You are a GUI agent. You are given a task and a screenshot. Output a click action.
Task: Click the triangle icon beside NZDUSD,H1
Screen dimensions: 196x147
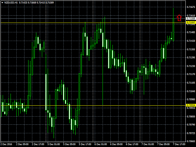click(x=2, y=3)
